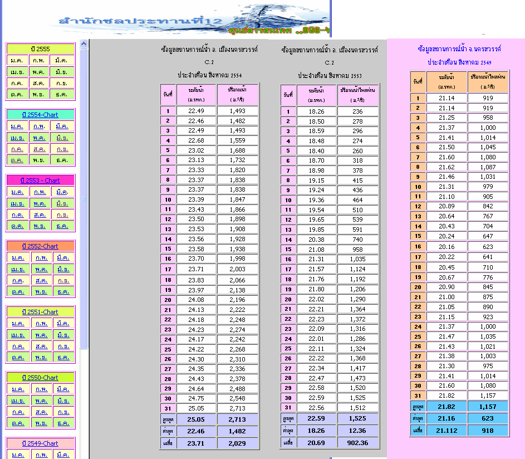Follow the ปี 2550-Chart link
Image resolution: width=525 pixels, height=459 pixels.
click(40, 377)
